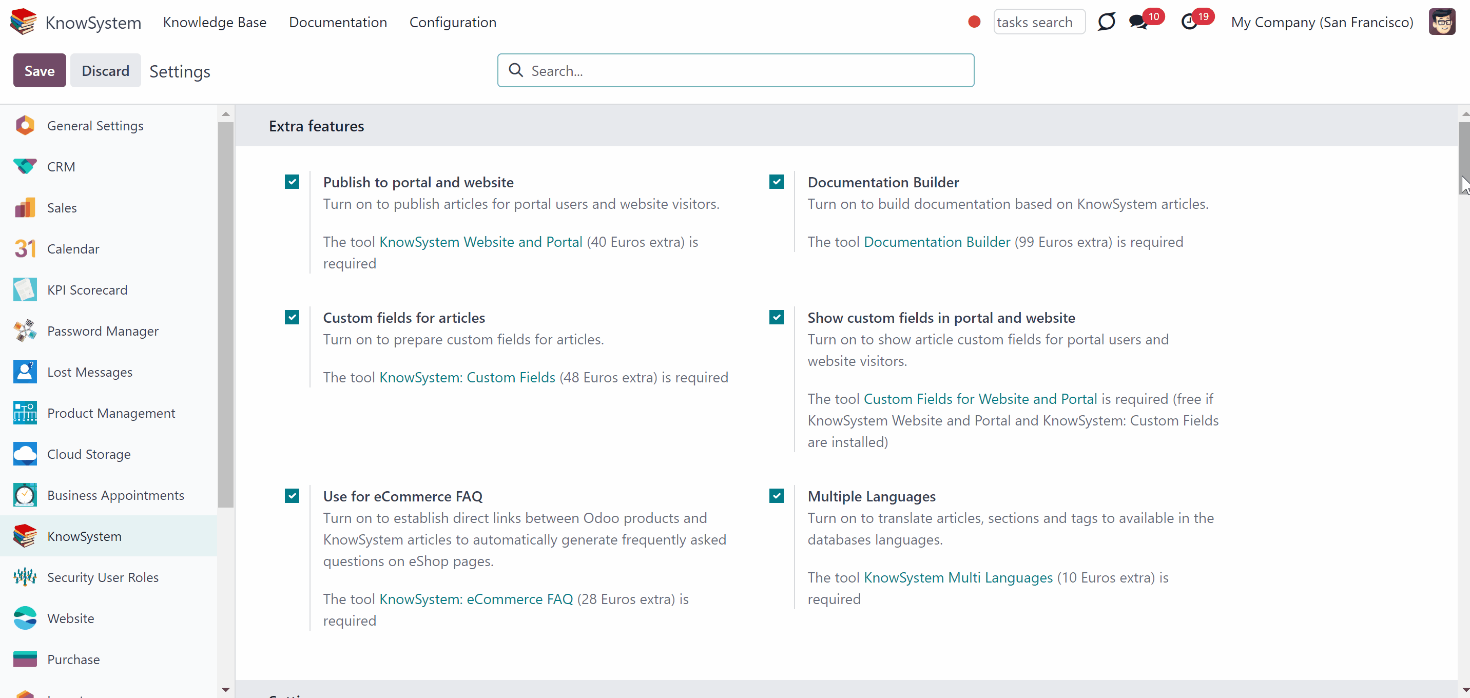Save the settings
The image size is (1470, 698).
coord(40,71)
